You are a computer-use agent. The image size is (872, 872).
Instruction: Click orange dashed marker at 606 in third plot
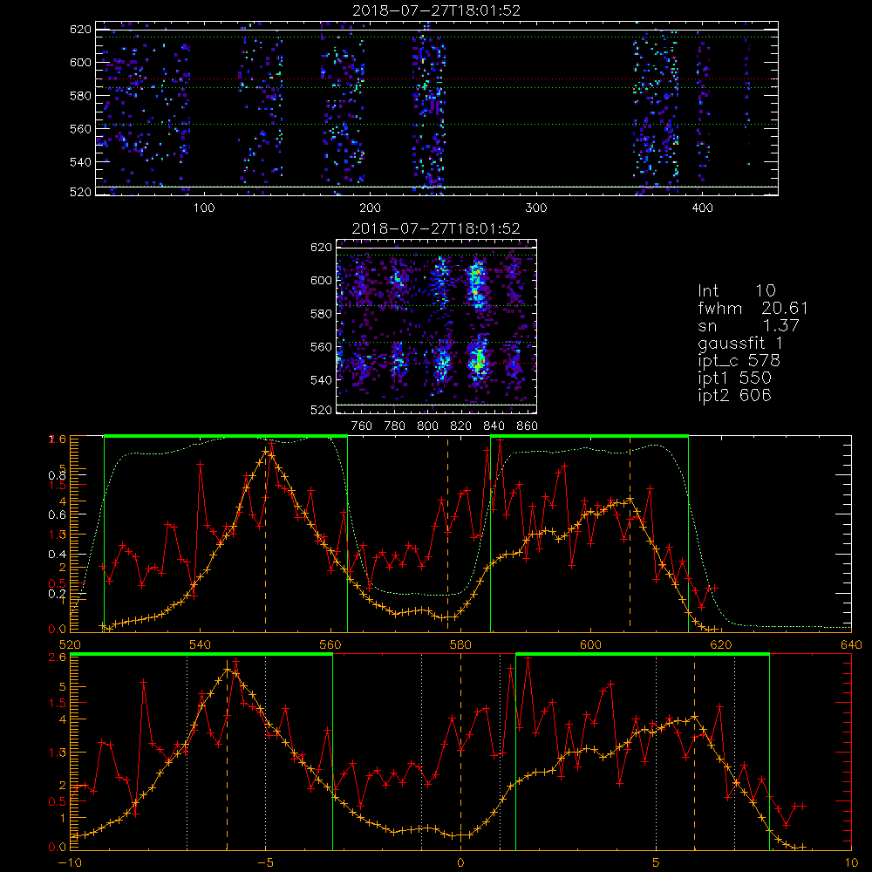pyautogui.click(x=630, y=534)
